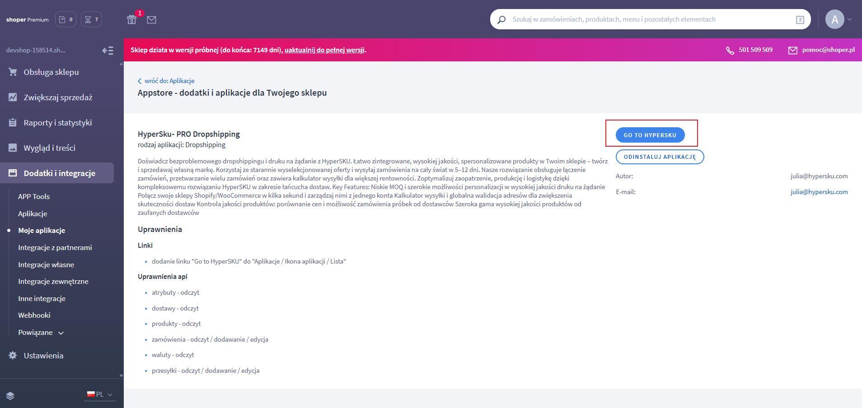Screen dimensions: 862x408
Task: Open Zwiększaj sprzedaż menu
Action: 57,97
